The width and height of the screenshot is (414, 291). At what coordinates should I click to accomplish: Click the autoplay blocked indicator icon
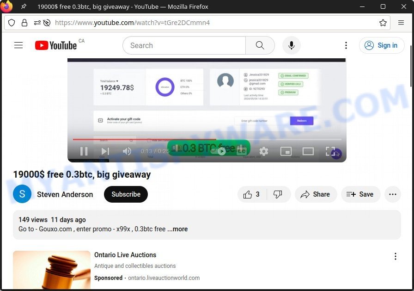coord(47,23)
